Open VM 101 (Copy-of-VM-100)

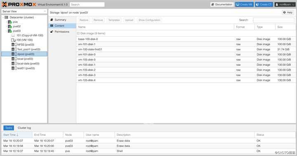point(30,35)
